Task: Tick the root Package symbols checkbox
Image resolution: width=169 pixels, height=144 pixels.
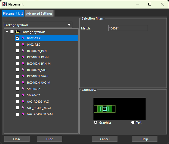Action: pos(12,32)
